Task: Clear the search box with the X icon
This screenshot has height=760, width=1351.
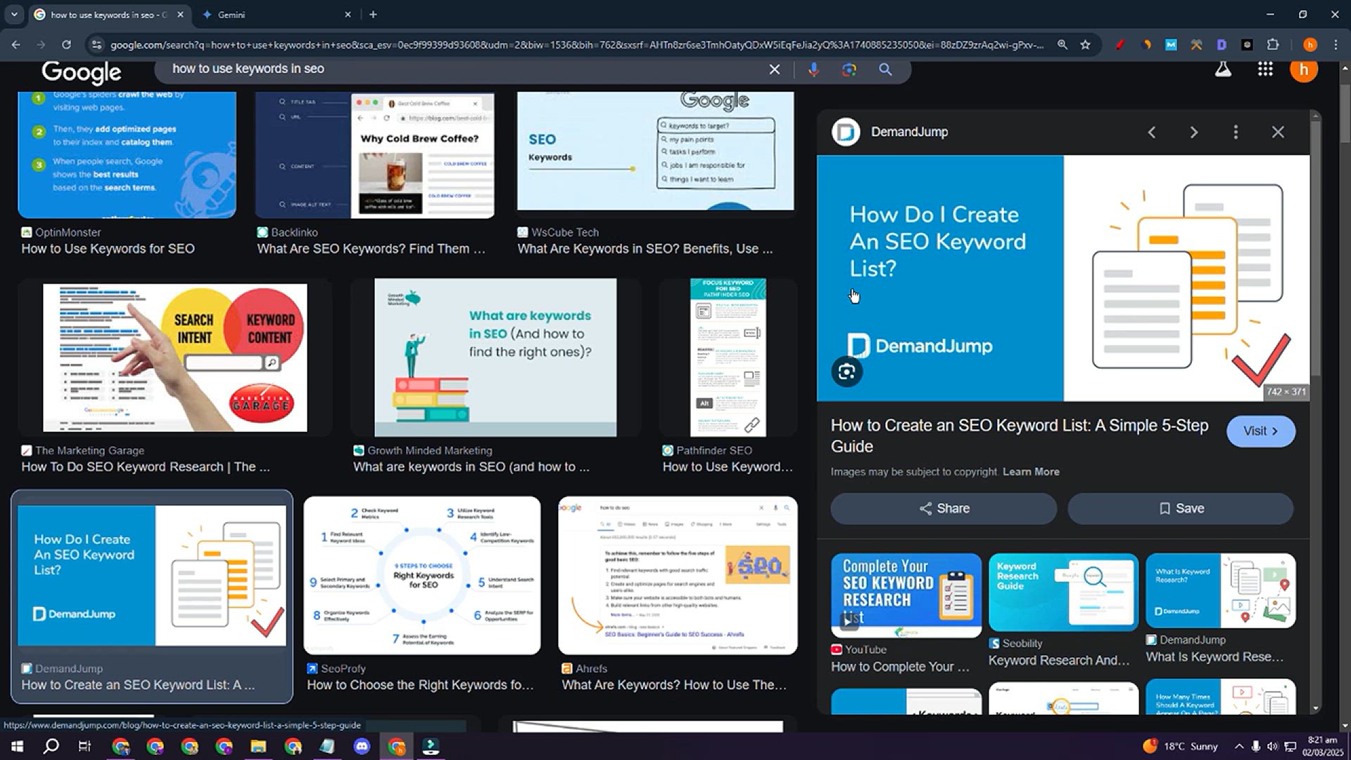Action: coord(774,69)
